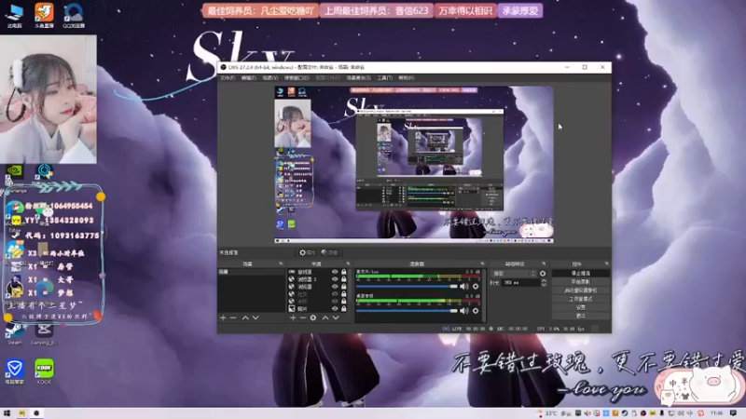The image size is (746, 419).
Task: Open 桌面音频 audio settings gear
Action: [476, 311]
